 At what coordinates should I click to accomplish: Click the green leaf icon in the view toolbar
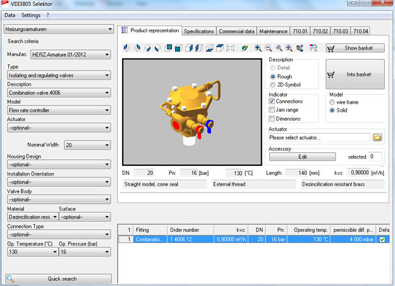(245, 48)
